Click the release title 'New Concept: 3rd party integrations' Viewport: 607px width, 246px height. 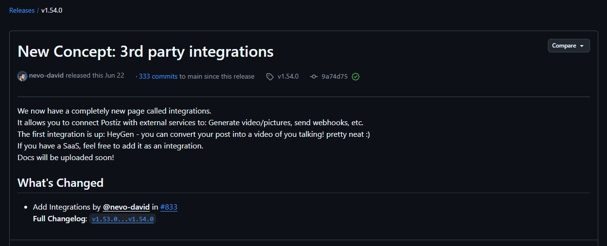145,51
